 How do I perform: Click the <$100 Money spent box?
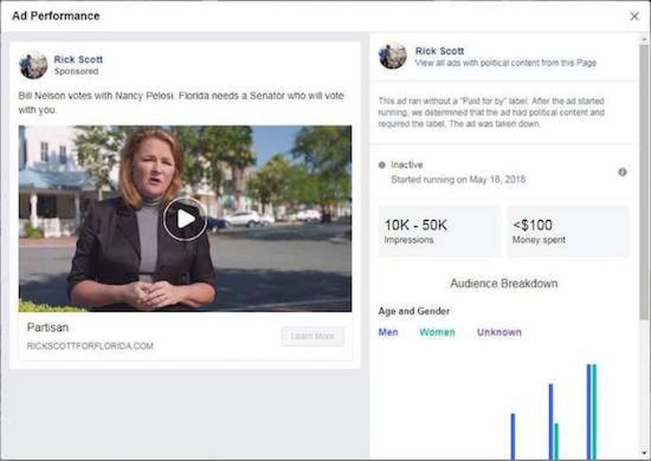(568, 231)
